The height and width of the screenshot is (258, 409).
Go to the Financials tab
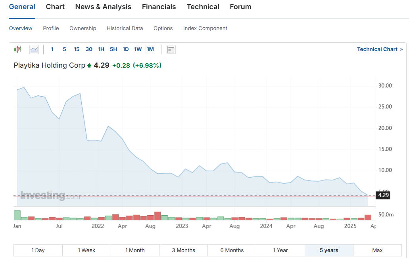(x=159, y=7)
